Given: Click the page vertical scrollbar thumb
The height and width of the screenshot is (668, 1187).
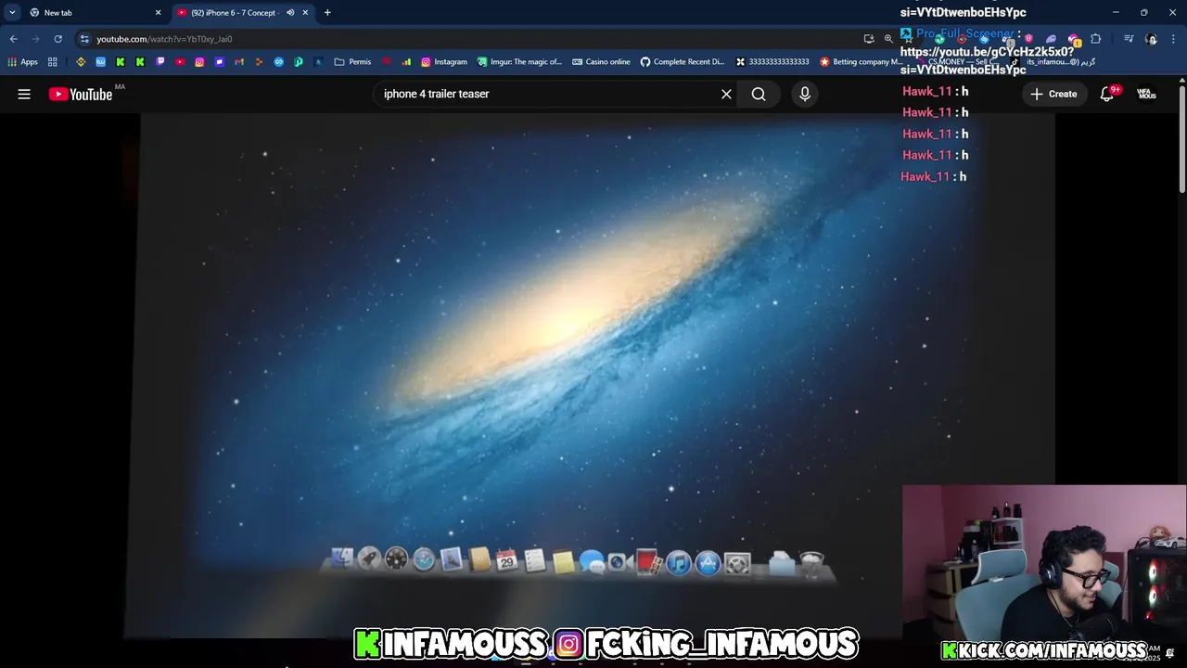Looking at the screenshot, I should pos(1182,139).
